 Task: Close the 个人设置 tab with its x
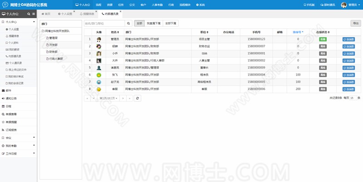click(x=74, y=11)
